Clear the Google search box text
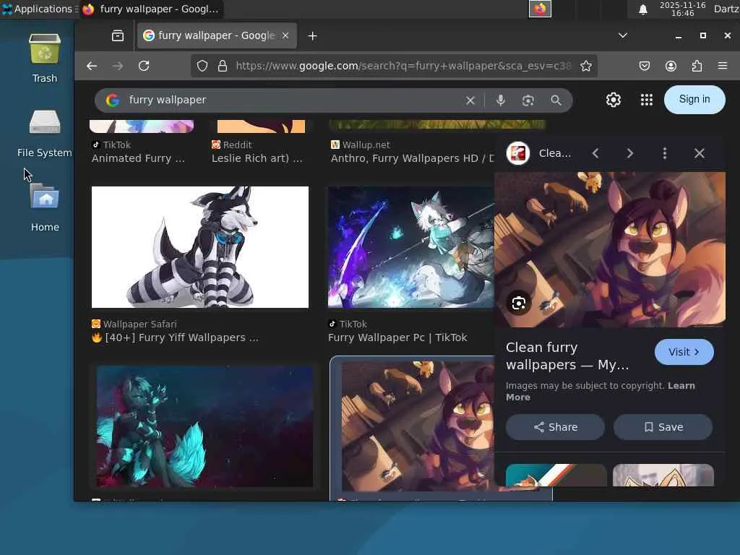740x555 pixels. pos(470,100)
